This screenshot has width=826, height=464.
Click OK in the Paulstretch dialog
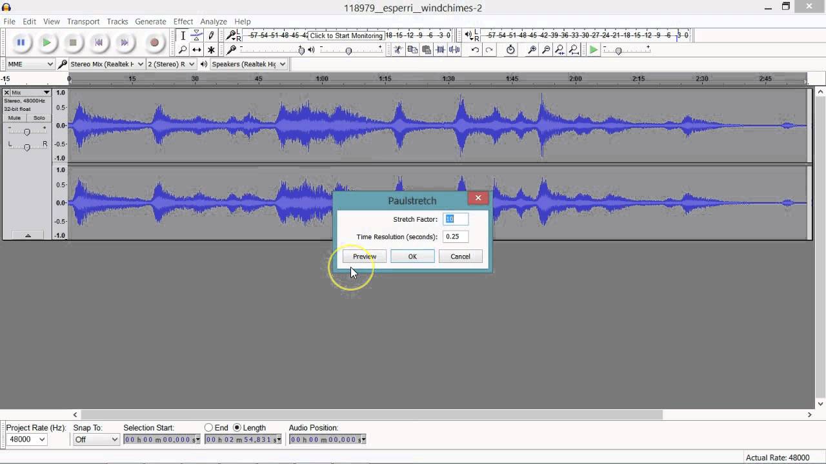pyautogui.click(x=412, y=256)
